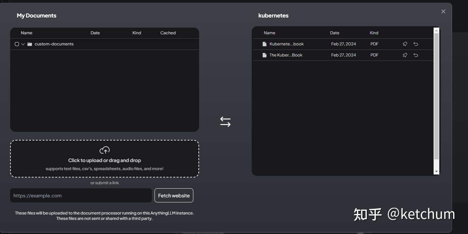Click the transfer arrows between panels
Viewport: 468px width, 234px height.
tap(225, 122)
